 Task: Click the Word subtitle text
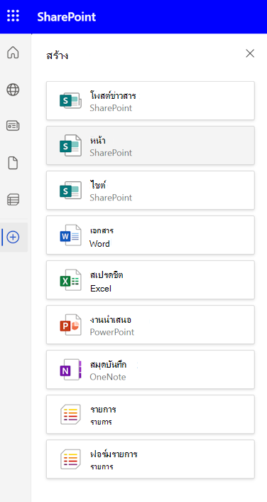tap(99, 244)
